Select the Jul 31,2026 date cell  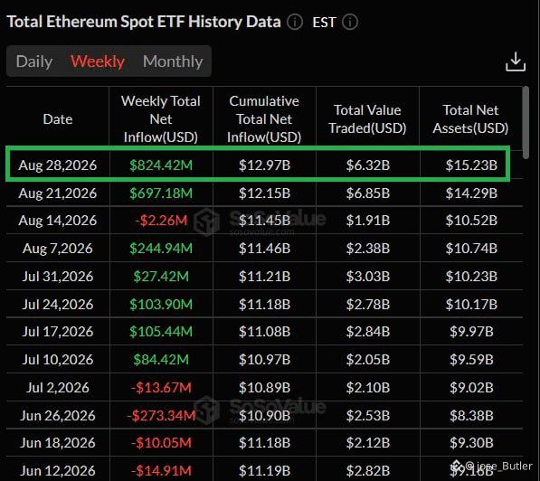(x=58, y=276)
